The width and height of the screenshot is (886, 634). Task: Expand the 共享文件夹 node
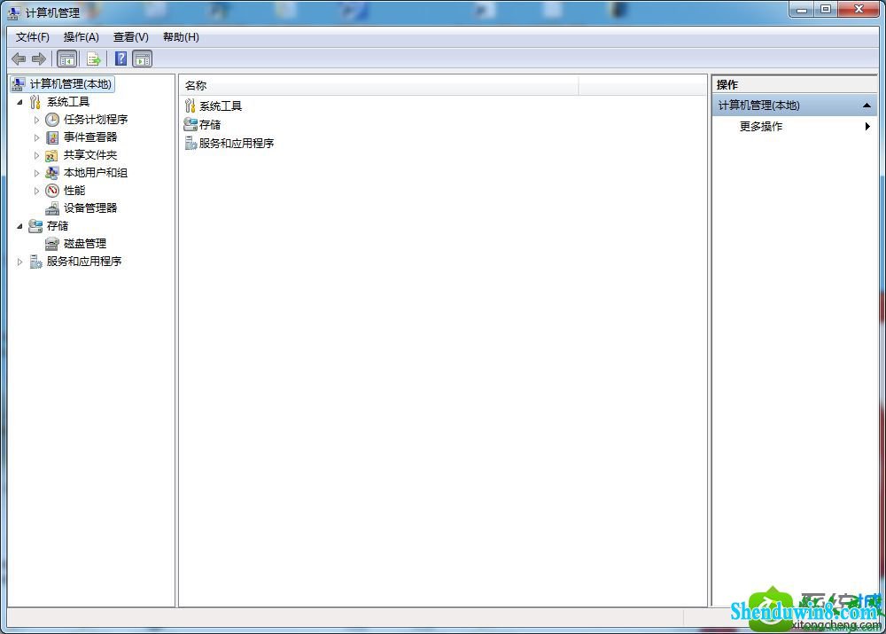pyautogui.click(x=36, y=155)
